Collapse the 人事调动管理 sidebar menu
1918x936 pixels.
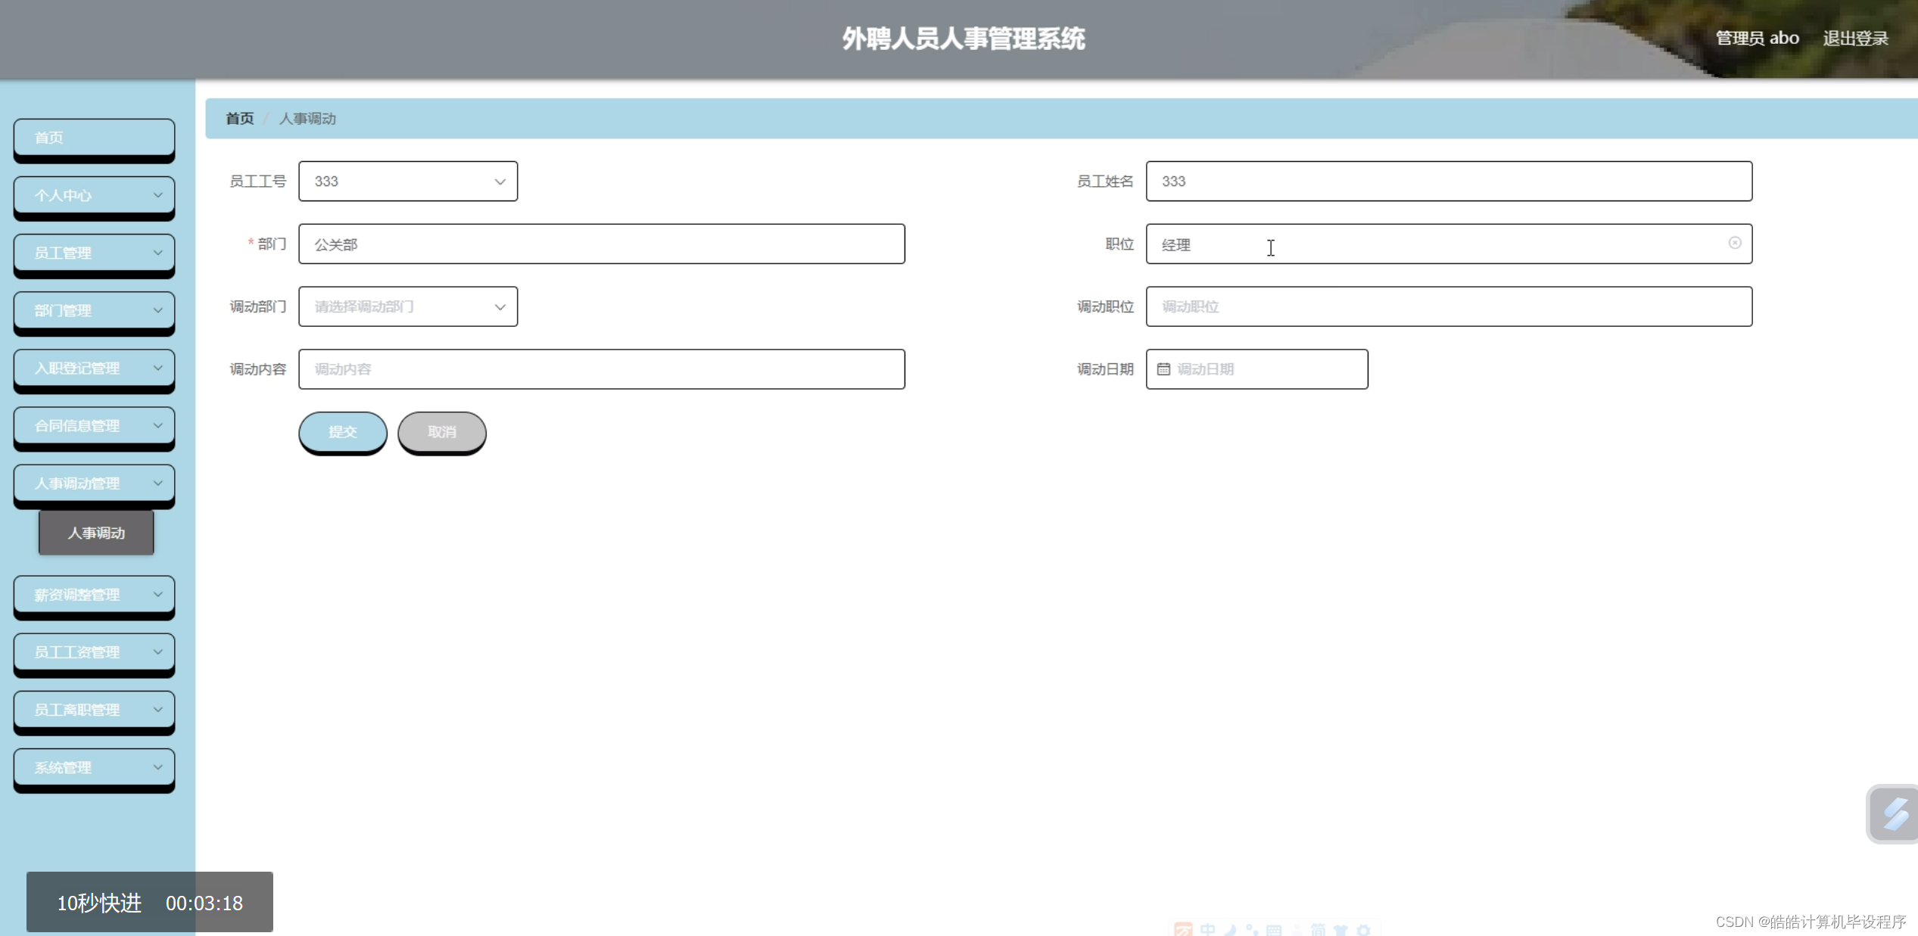tap(94, 483)
